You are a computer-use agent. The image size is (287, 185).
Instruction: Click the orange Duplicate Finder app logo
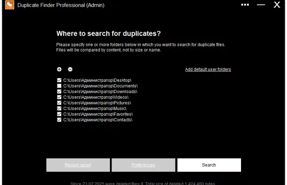(10, 5)
